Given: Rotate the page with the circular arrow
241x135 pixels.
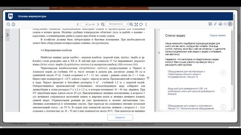Looking at the screenshot, I should click(x=141, y=24).
